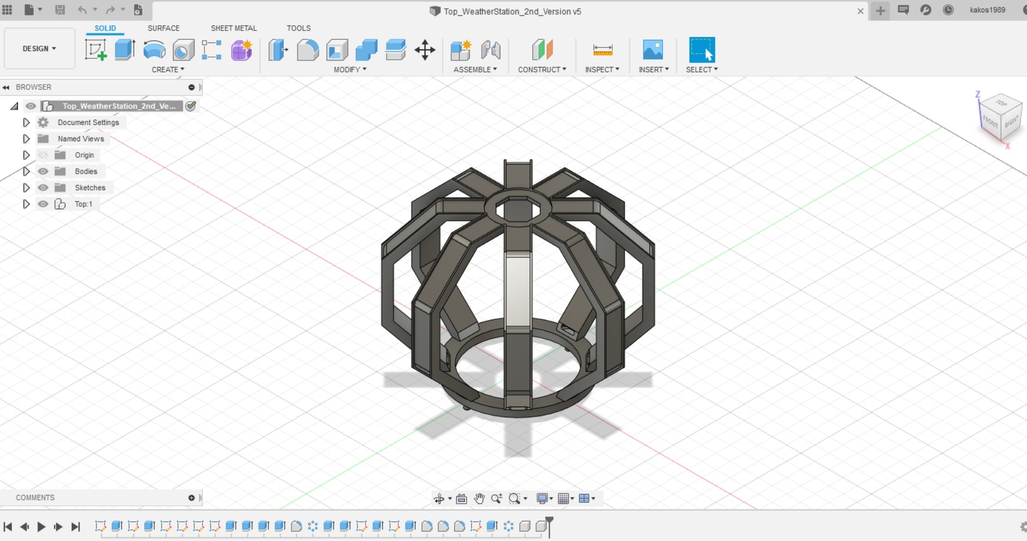Activate the Move/Copy tool
1027x541 pixels.
424,50
